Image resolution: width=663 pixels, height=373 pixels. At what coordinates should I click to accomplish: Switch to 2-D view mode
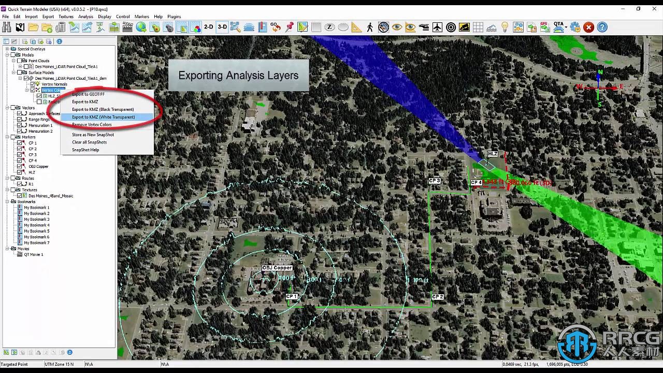pos(208,27)
